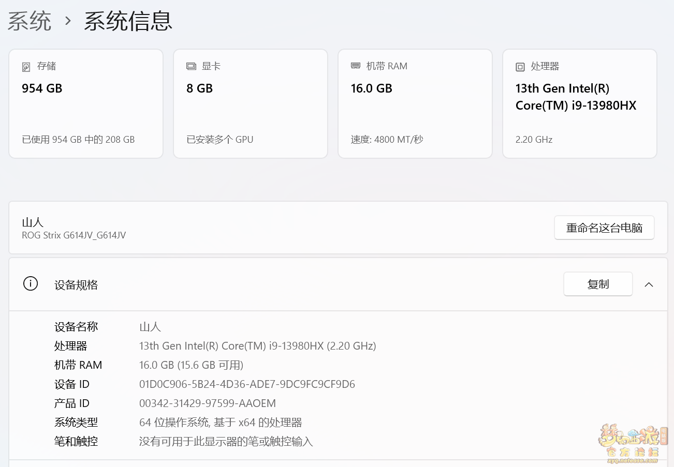Click the 已使用 954 GB 中的 208 GB text
Image resolution: width=674 pixels, height=467 pixels.
(x=78, y=140)
